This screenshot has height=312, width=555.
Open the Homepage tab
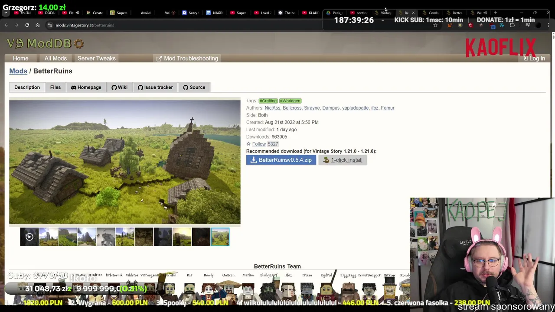pyautogui.click(x=86, y=88)
